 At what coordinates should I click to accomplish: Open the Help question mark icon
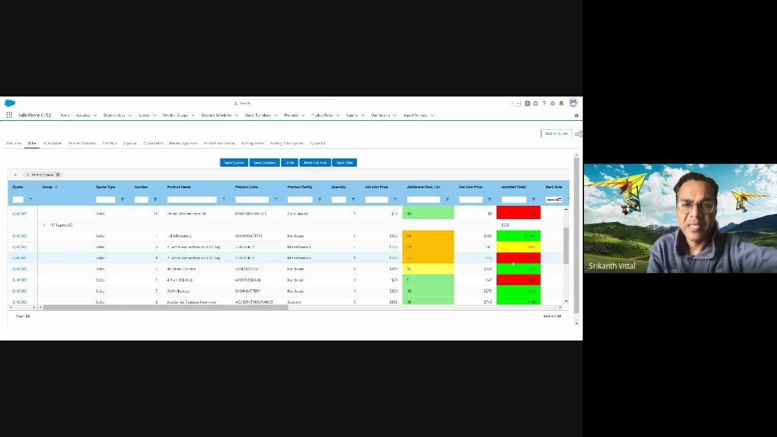point(544,103)
